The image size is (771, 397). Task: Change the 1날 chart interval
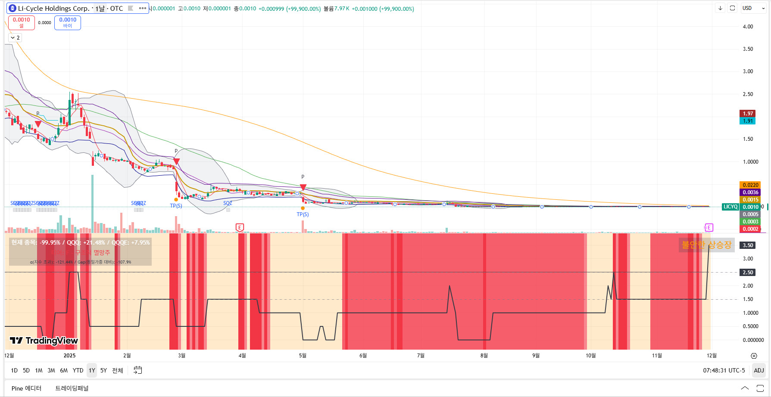tap(100, 8)
